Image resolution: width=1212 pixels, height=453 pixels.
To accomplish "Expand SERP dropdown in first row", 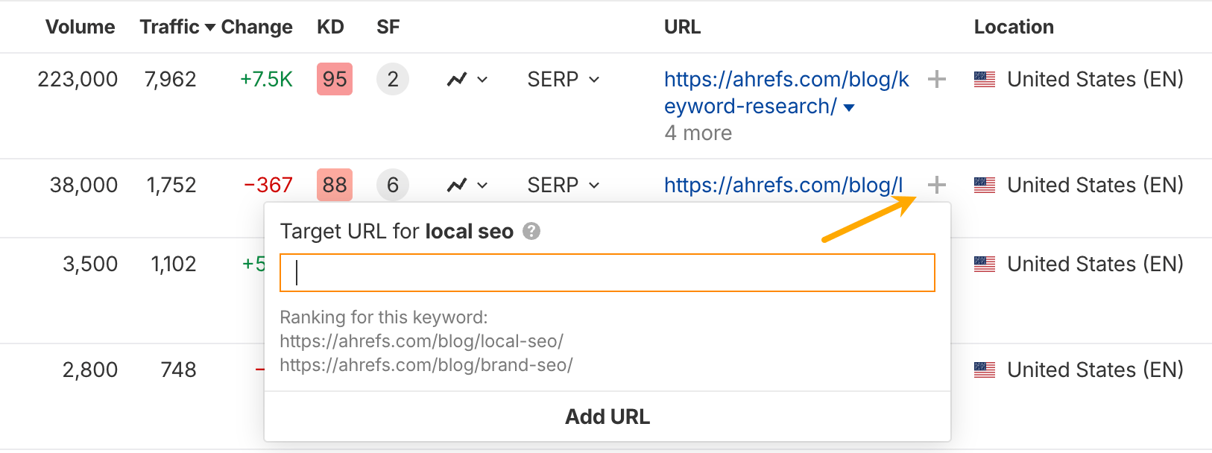I will tap(563, 79).
